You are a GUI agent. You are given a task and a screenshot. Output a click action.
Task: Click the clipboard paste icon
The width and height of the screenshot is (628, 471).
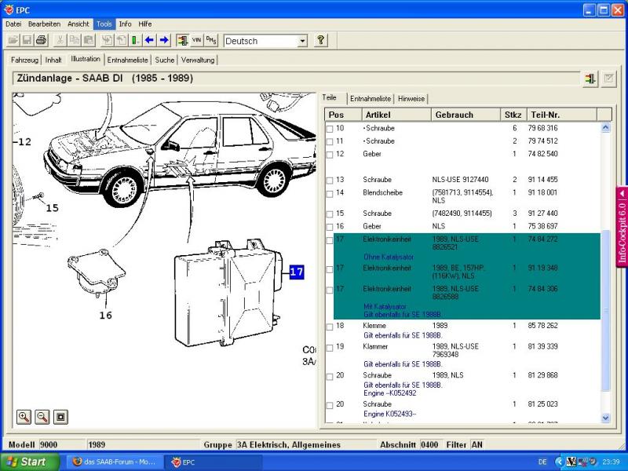click(89, 40)
